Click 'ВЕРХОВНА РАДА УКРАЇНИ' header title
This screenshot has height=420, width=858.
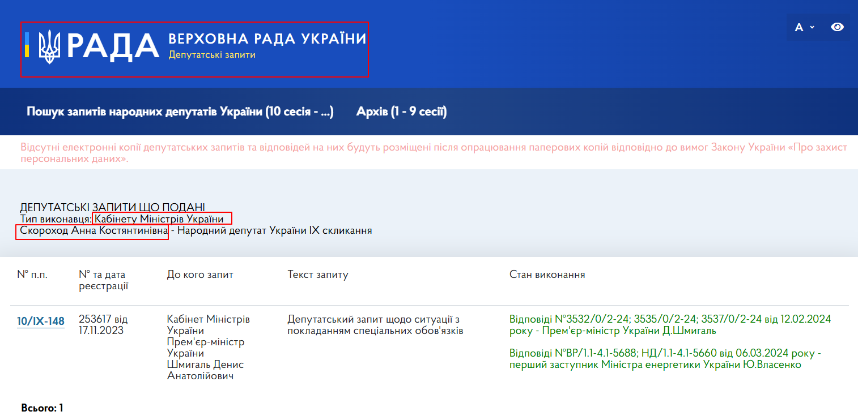(x=267, y=38)
